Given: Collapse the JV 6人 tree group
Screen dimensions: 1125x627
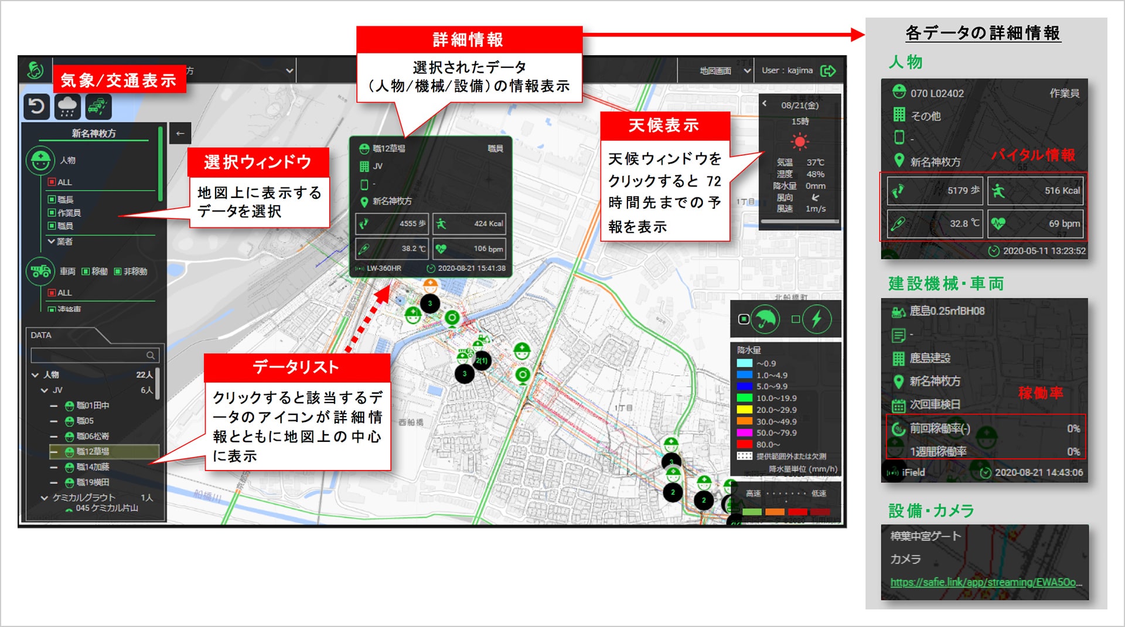Looking at the screenshot, I should (45, 390).
